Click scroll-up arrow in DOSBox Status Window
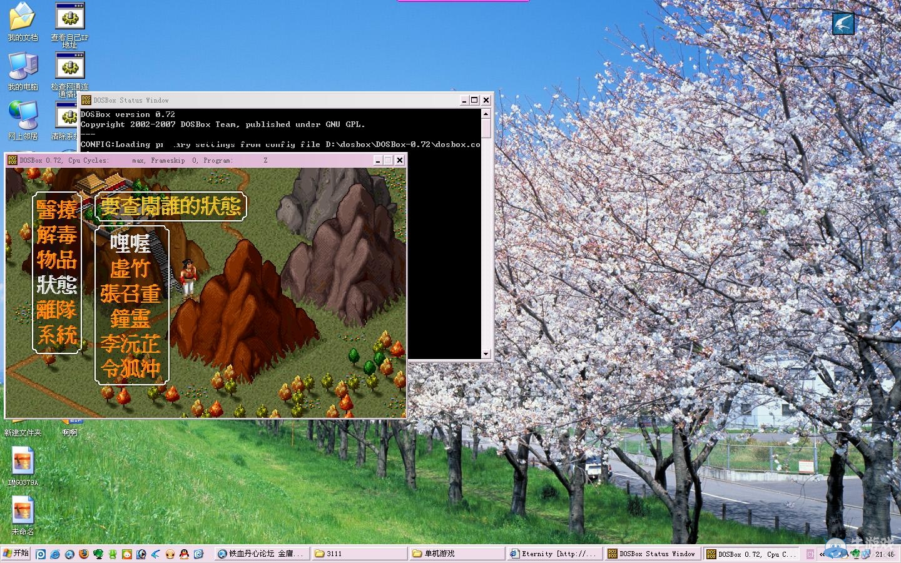Image resolution: width=901 pixels, height=563 pixels. point(486,114)
